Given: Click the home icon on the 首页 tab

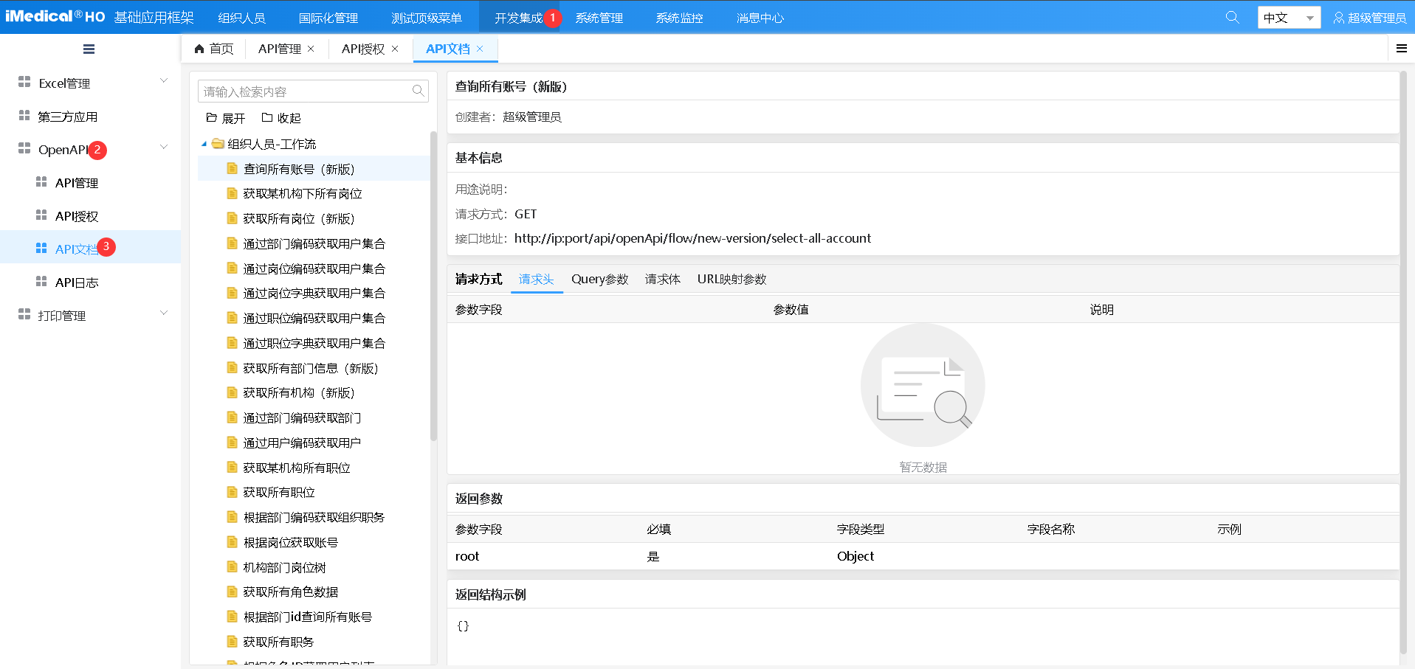Looking at the screenshot, I should pos(199,49).
